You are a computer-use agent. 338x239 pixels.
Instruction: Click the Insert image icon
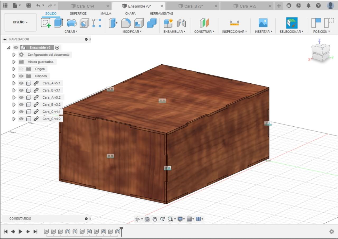[263, 23]
